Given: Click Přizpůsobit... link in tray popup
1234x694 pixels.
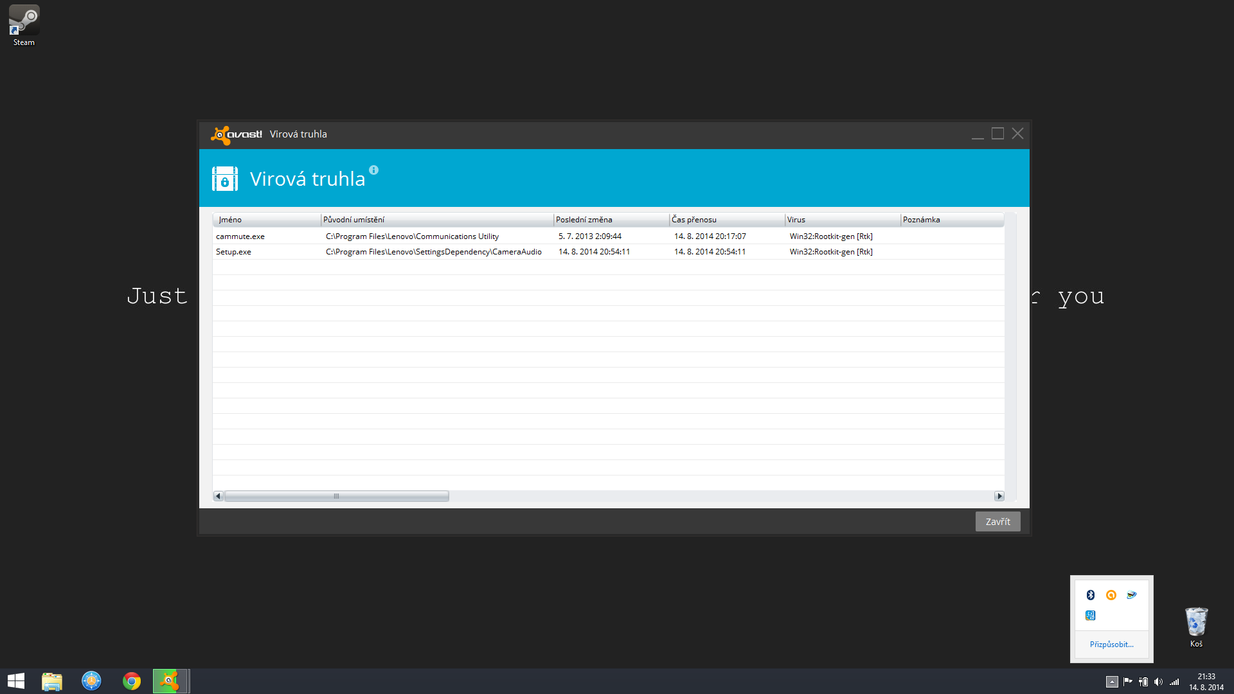Looking at the screenshot, I should tap(1111, 645).
